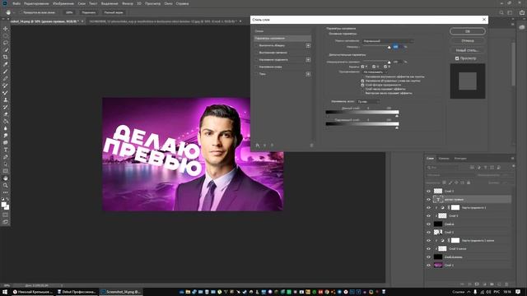
Task: Open the Режим наложения blend mode dropdown
Action: pos(388,41)
